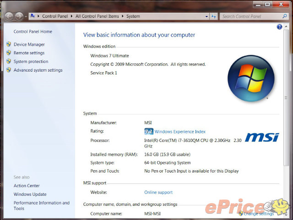Screen dimensions: 293x220
Task: Open Windows Update under See also
Action: [x=30, y=194]
